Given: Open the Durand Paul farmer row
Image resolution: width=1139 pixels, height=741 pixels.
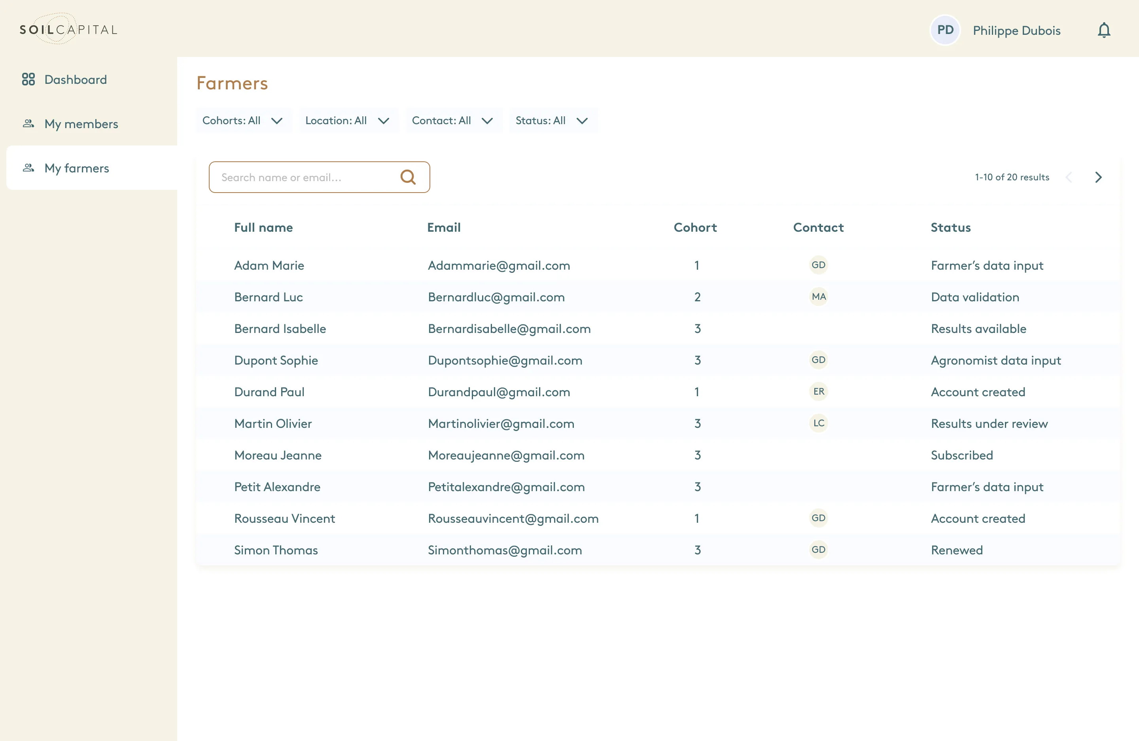Looking at the screenshot, I should (x=658, y=392).
